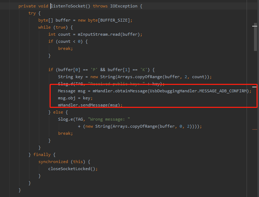Image resolution: width=259 pixels, height=197 pixels.
Task: Click the 'K' character literal
Action: 143,70
